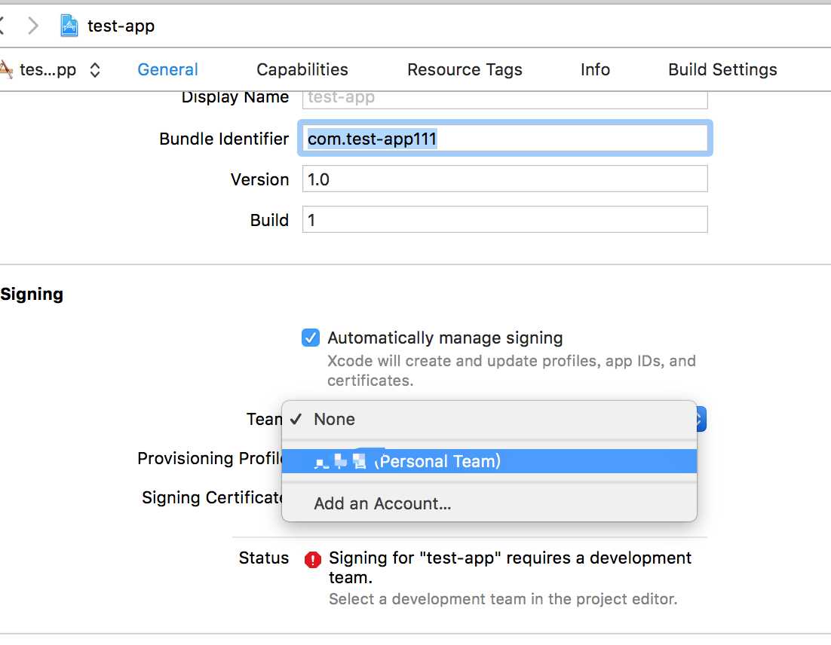The width and height of the screenshot is (831, 645).
Task: Click the Build number field
Action: click(x=504, y=219)
